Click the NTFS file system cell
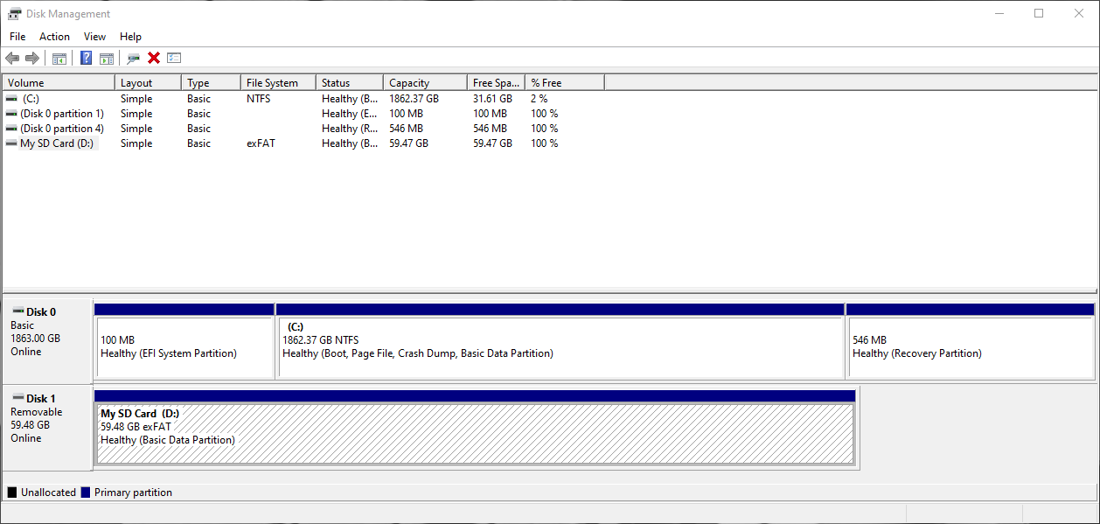1100x524 pixels. [x=258, y=99]
